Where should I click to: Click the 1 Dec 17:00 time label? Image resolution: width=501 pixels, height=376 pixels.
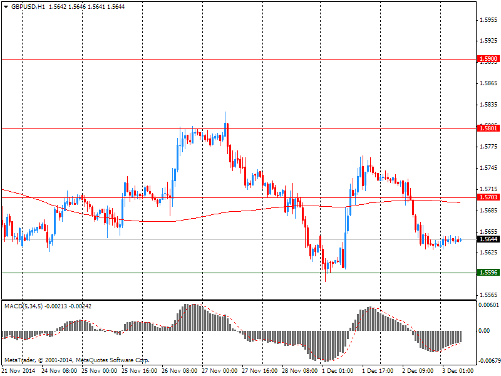[x=378, y=371]
